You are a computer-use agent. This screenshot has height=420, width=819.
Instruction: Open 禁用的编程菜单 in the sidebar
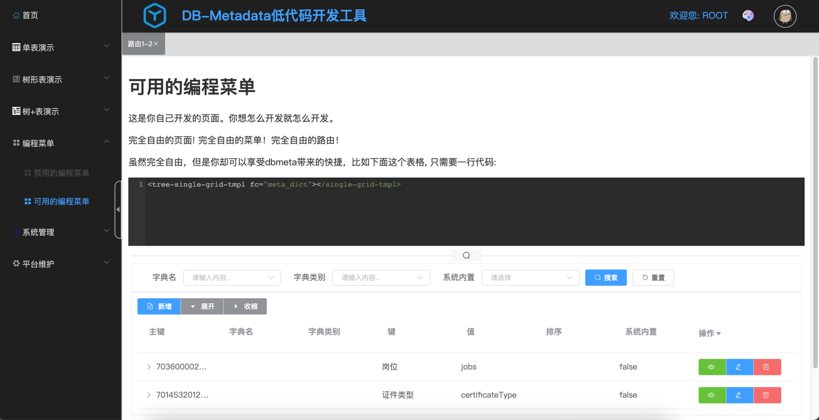[61, 173]
